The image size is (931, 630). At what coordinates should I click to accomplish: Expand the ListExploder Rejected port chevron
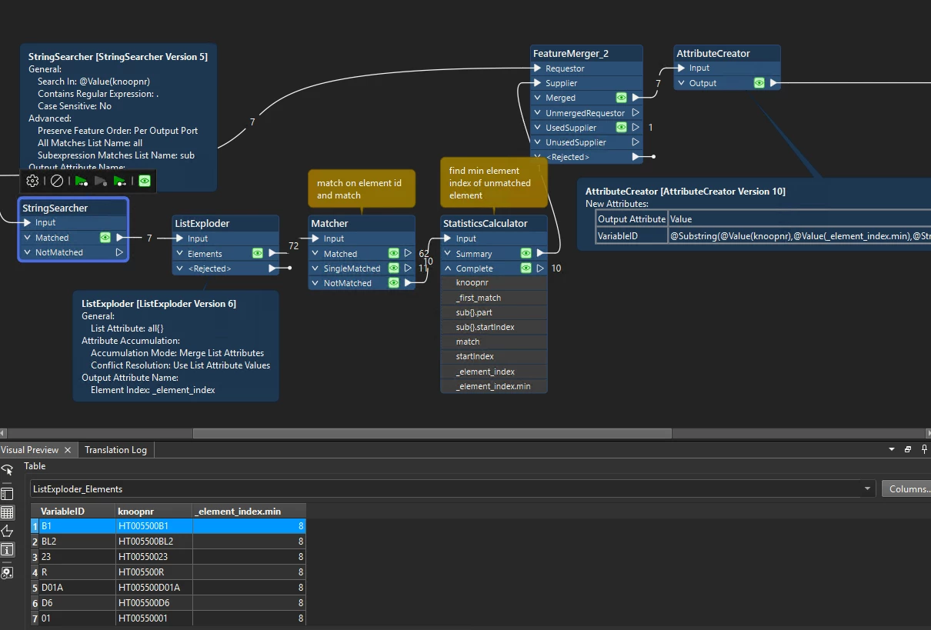point(180,268)
